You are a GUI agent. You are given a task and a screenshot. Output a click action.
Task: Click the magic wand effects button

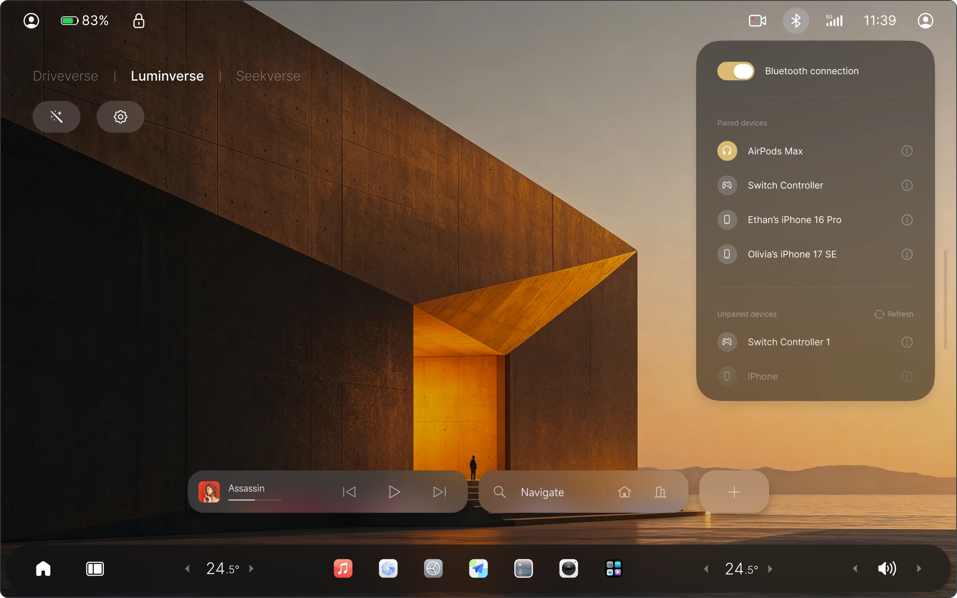56,116
